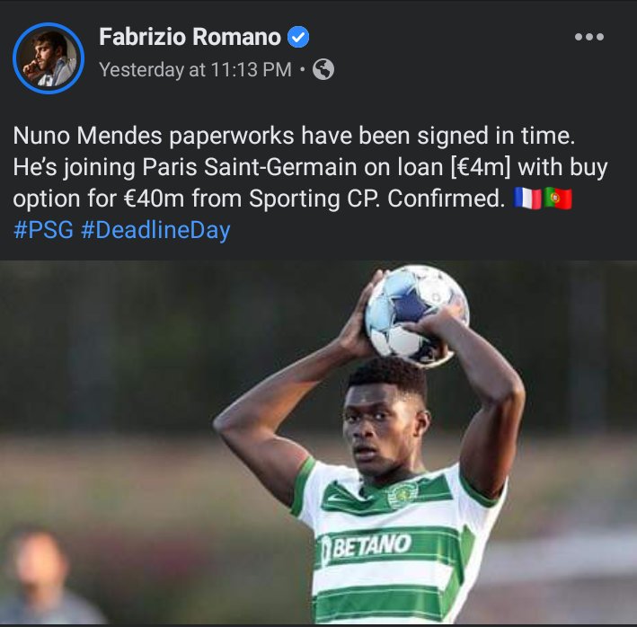
Task: Click the Sporting CP text in post
Action: [x=314, y=199]
